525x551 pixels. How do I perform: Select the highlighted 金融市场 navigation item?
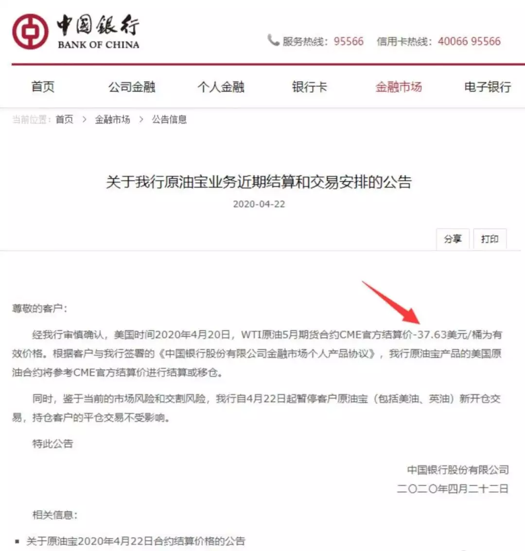(398, 86)
